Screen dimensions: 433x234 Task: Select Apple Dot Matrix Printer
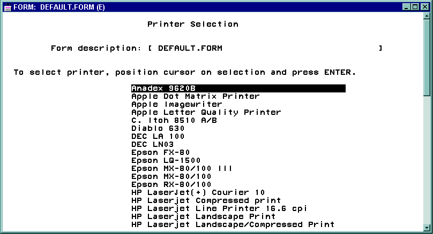pyautogui.click(x=195, y=96)
